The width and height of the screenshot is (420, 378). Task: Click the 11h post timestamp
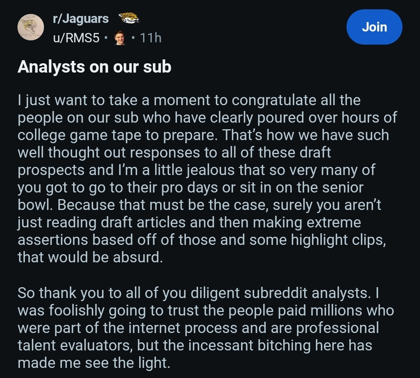coord(150,38)
